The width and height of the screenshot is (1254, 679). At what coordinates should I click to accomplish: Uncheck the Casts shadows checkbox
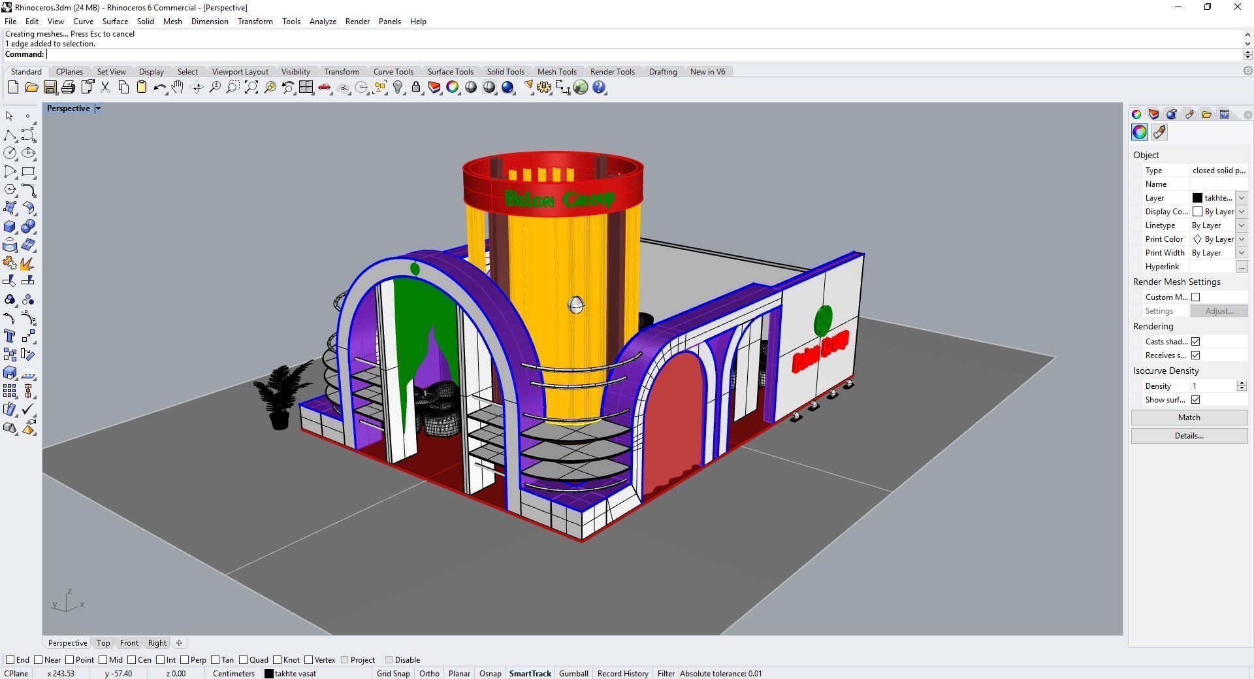point(1196,342)
